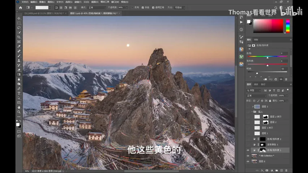The image size is (308, 173).
Task: Add layer style fx icon
Action: pos(262,170)
